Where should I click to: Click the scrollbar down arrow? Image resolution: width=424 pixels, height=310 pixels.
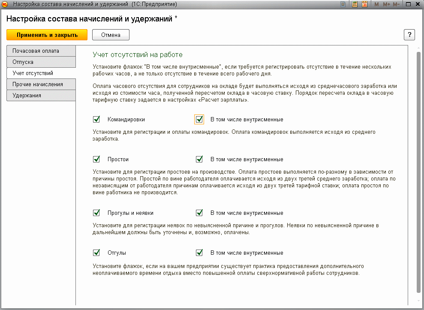point(418,301)
